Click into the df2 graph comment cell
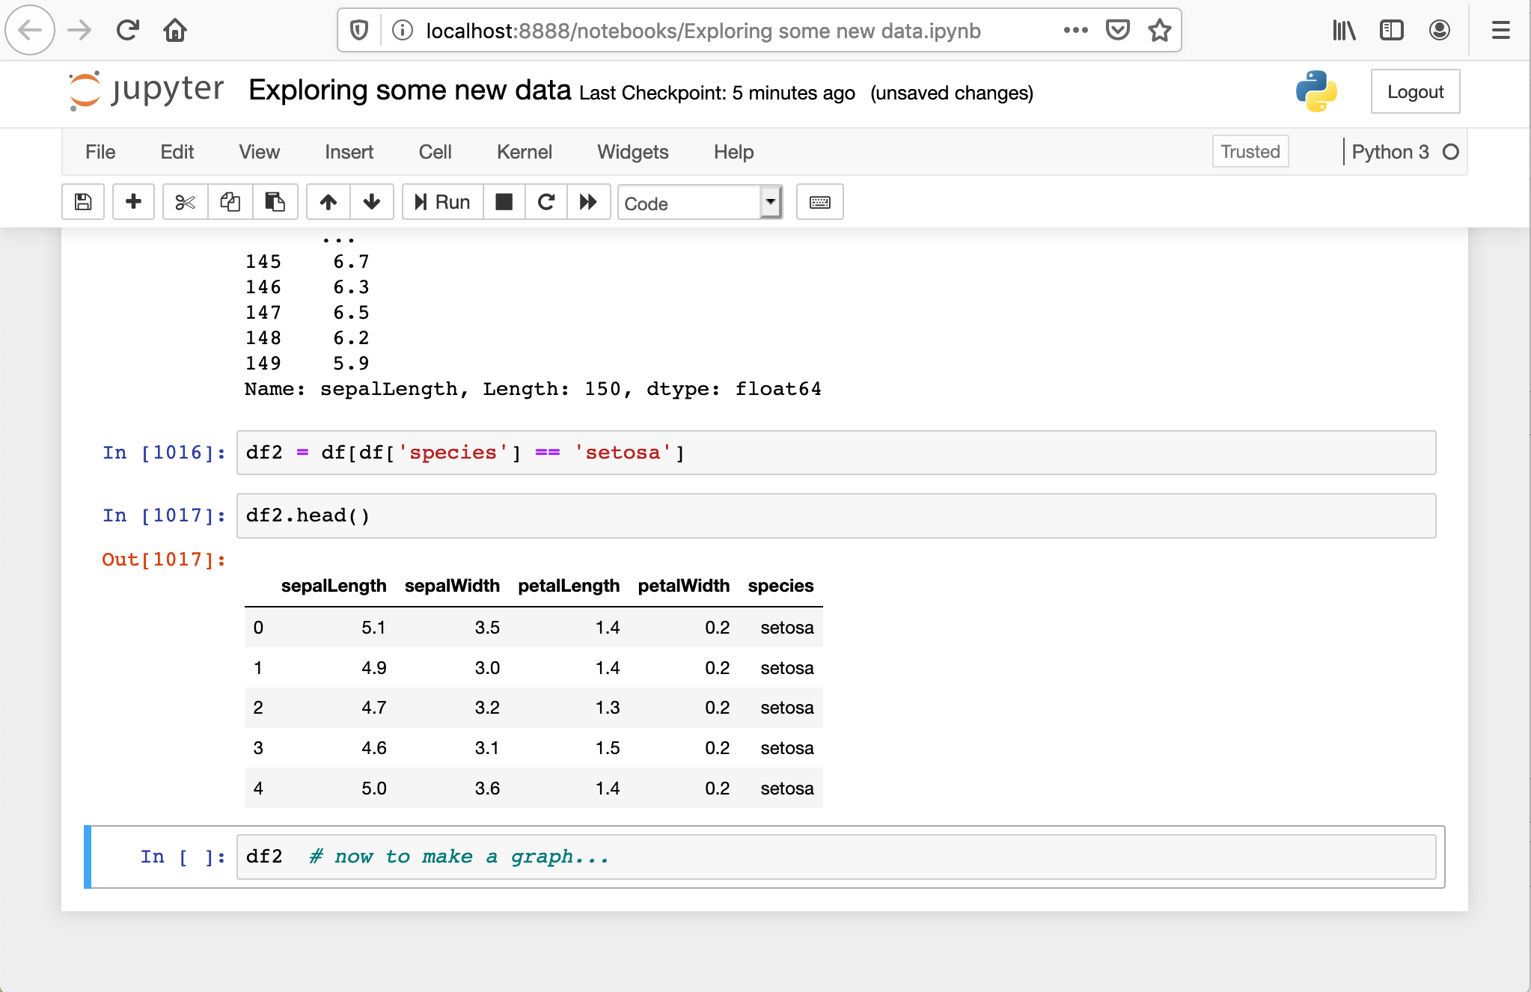 click(x=835, y=857)
